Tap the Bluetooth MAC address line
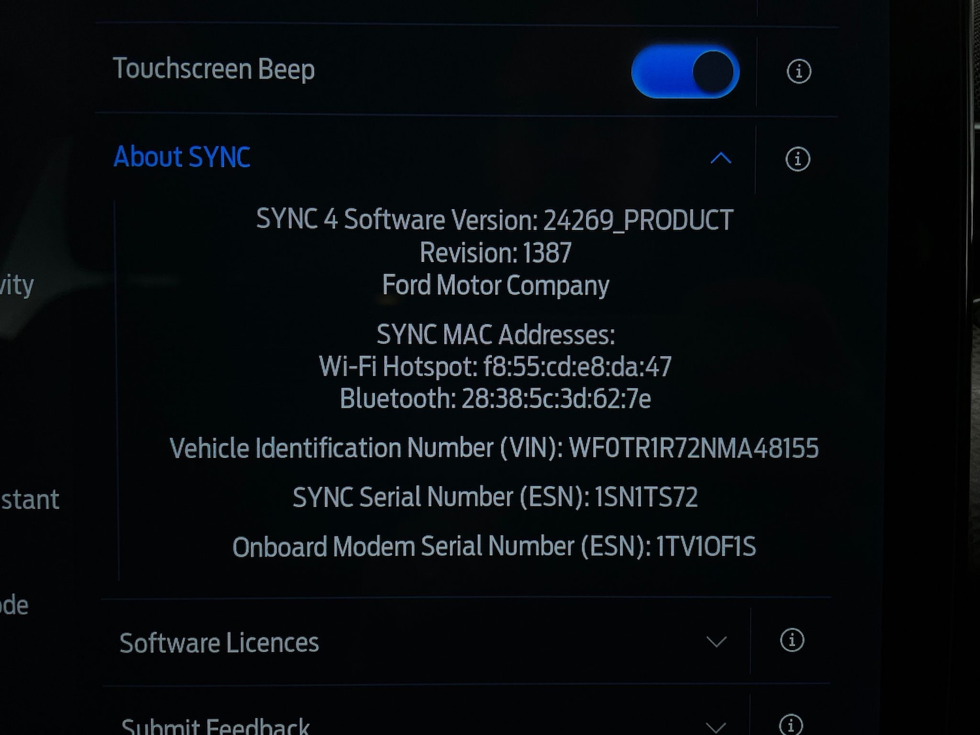 pos(495,399)
